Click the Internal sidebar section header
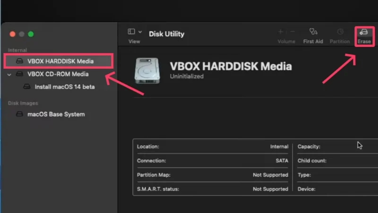 tap(17, 50)
